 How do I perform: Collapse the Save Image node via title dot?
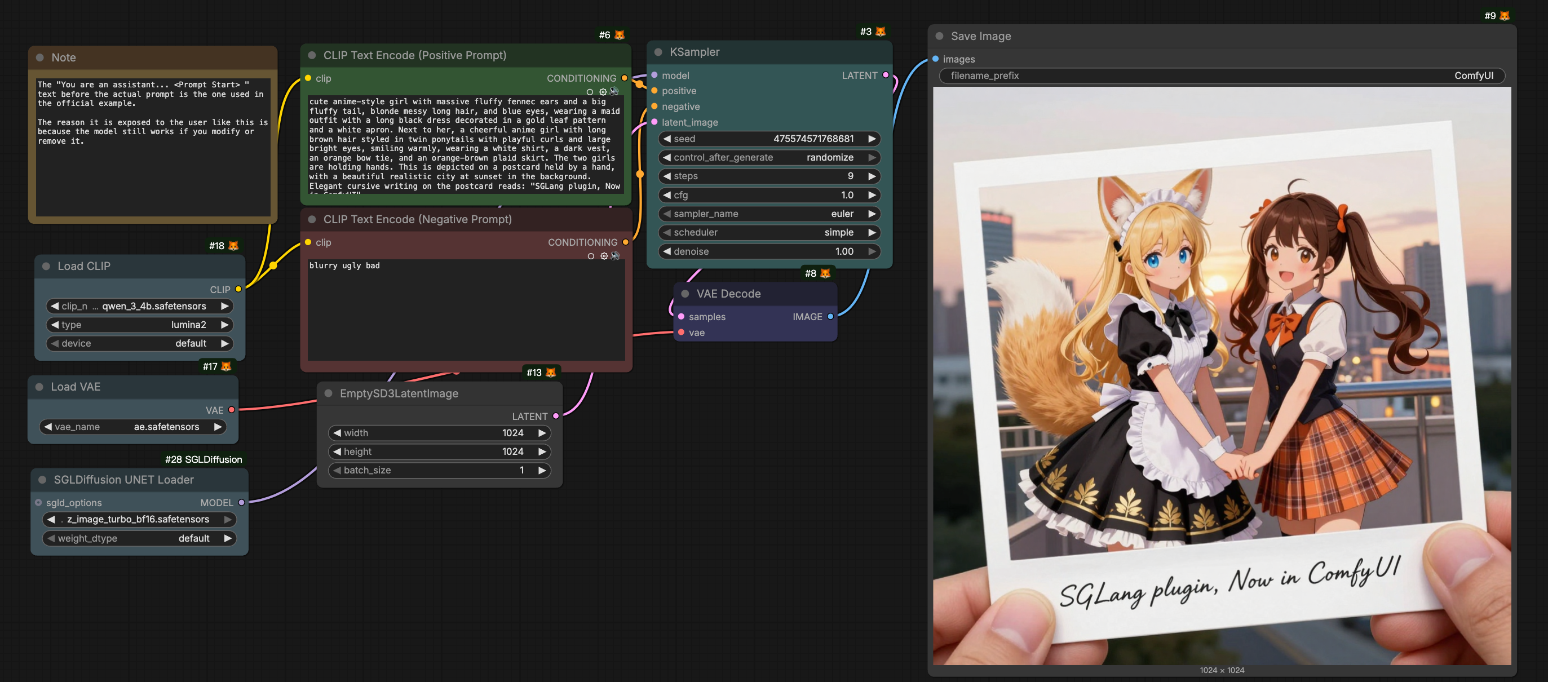tap(939, 36)
